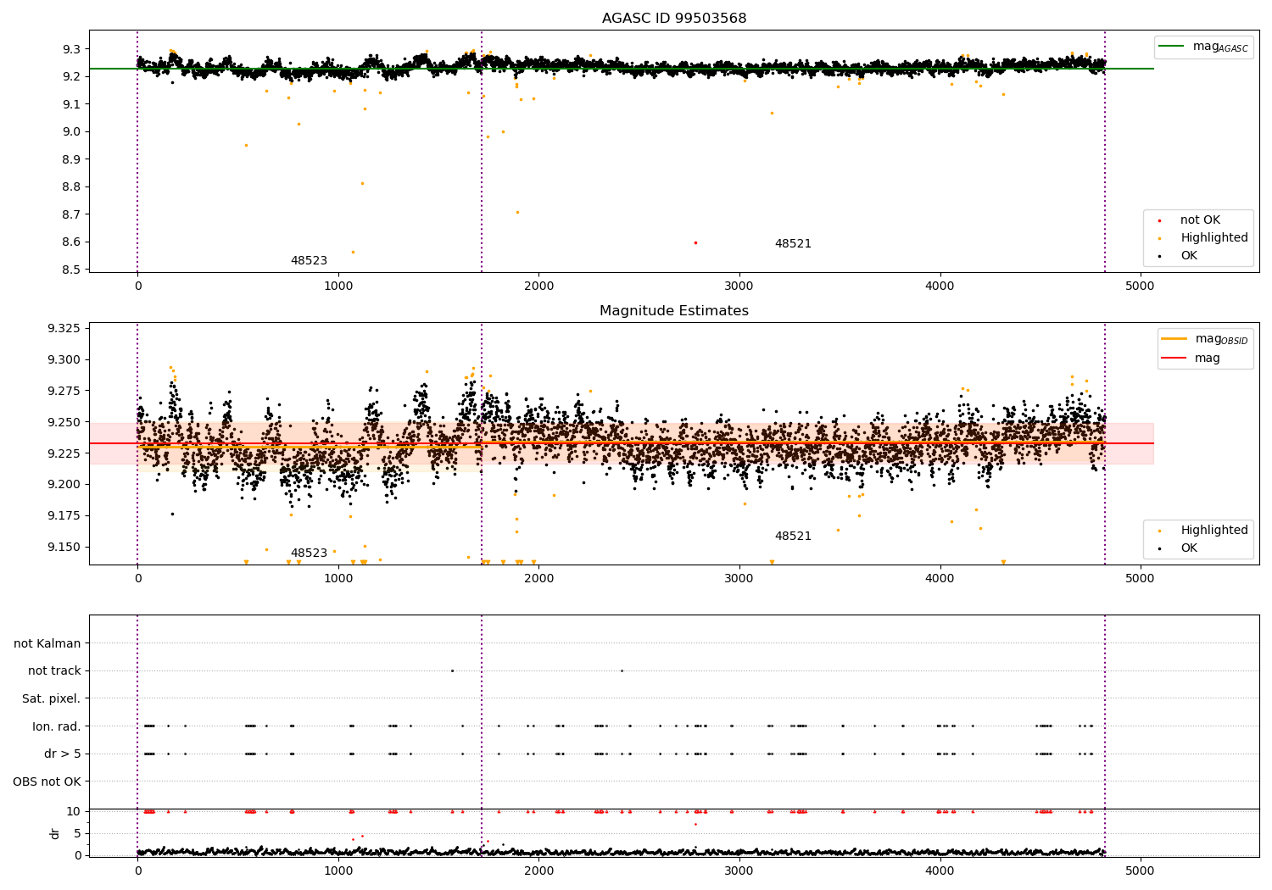Click the 9.150 y-axis tick label
The height and width of the screenshot is (890, 1272).
[x=64, y=547]
